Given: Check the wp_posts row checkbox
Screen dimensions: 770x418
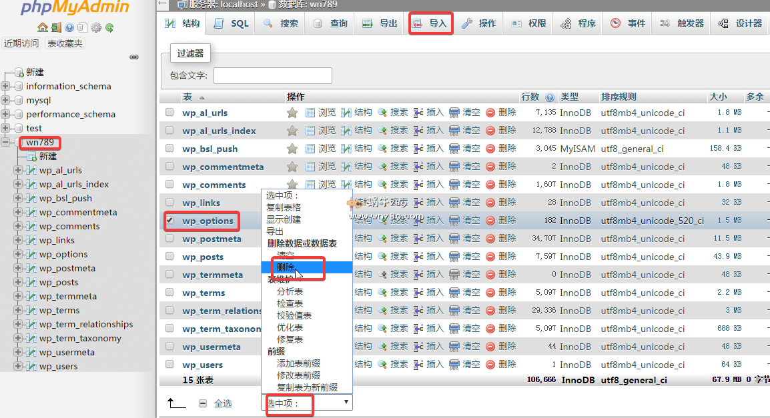Looking at the screenshot, I should click(169, 256).
